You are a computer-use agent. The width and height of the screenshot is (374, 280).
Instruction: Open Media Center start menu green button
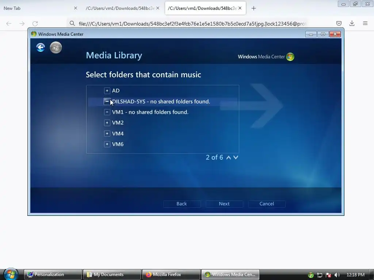pyautogui.click(x=56, y=47)
